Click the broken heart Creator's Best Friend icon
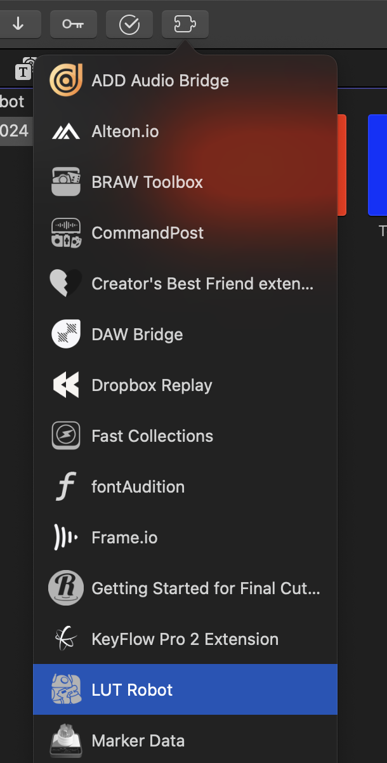The width and height of the screenshot is (387, 763). [66, 284]
